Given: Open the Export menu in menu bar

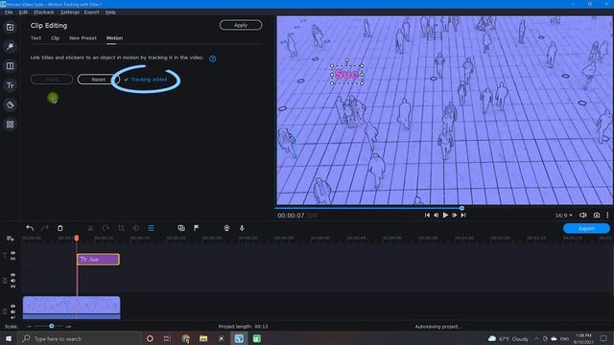Looking at the screenshot, I should coord(92,12).
